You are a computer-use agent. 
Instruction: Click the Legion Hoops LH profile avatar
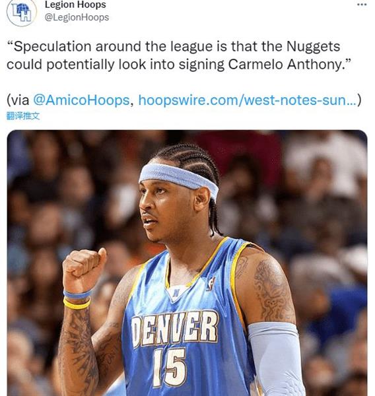coord(22,12)
